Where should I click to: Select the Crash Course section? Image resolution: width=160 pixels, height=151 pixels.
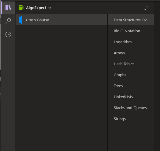click(61, 20)
